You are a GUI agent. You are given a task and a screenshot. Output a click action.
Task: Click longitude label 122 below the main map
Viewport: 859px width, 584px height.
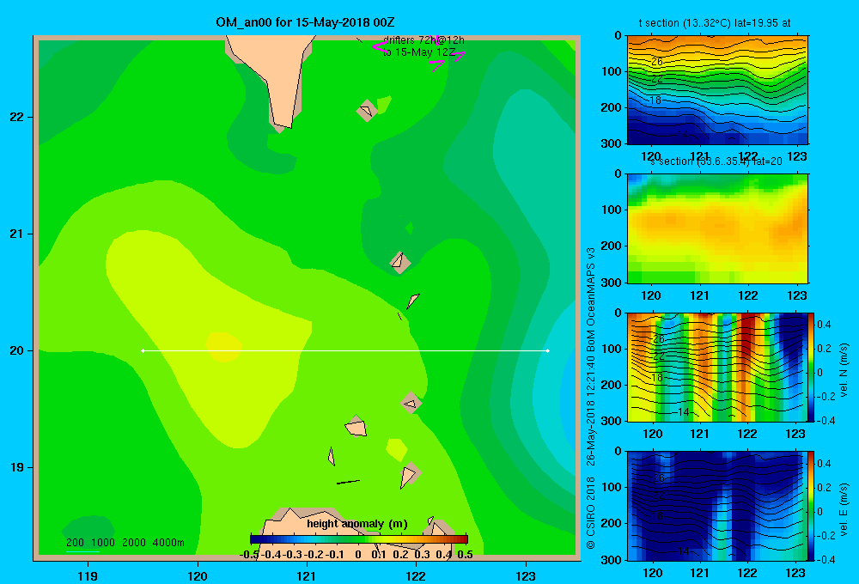point(416,575)
